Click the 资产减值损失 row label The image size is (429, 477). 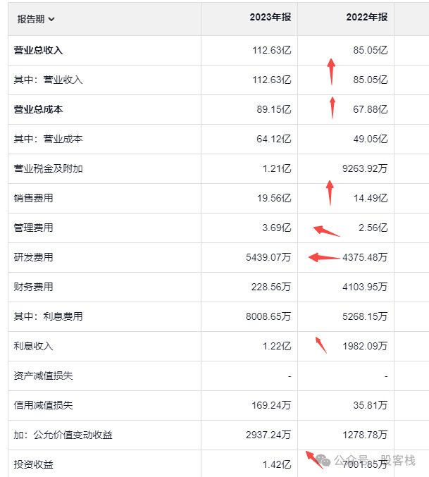[43, 376]
